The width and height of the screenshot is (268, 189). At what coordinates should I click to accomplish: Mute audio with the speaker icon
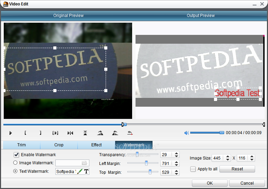pos(186,133)
